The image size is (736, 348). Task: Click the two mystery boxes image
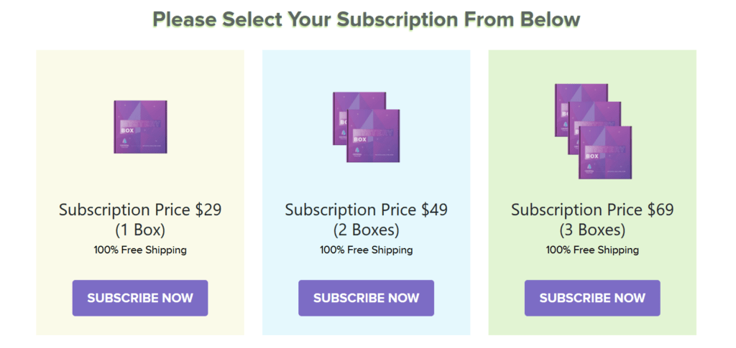pyautogui.click(x=366, y=127)
